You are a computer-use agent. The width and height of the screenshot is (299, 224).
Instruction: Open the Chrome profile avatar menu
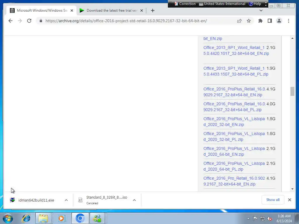pyautogui.click(x=279, y=21)
